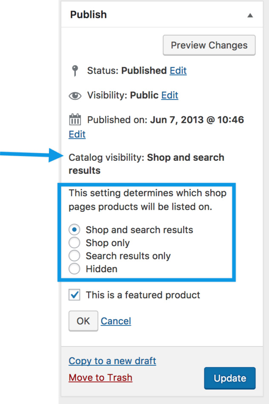Image resolution: width=269 pixels, height=404 pixels.
Task: Set catalog visibility to Hidden
Action: 74,269
